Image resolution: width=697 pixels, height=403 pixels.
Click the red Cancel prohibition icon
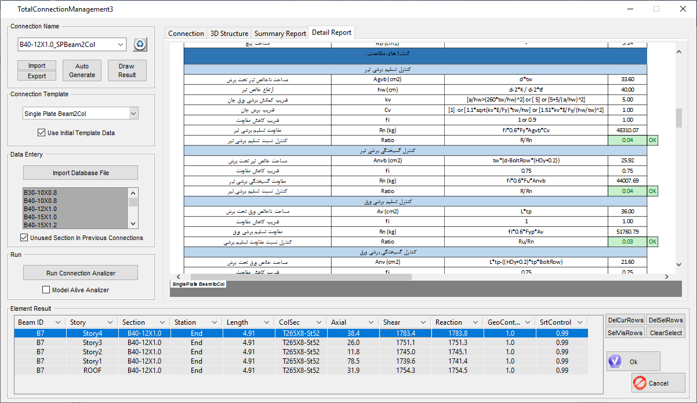coord(640,383)
